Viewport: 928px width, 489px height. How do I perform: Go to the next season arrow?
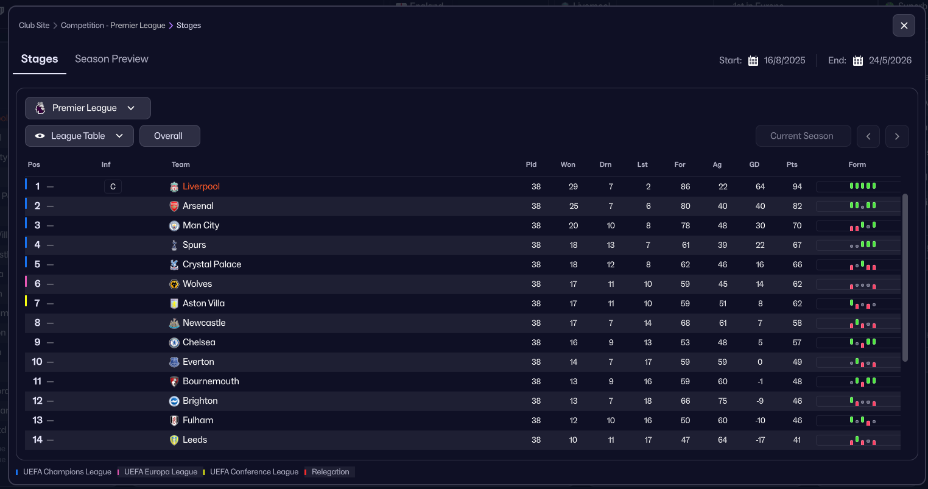(x=897, y=136)
